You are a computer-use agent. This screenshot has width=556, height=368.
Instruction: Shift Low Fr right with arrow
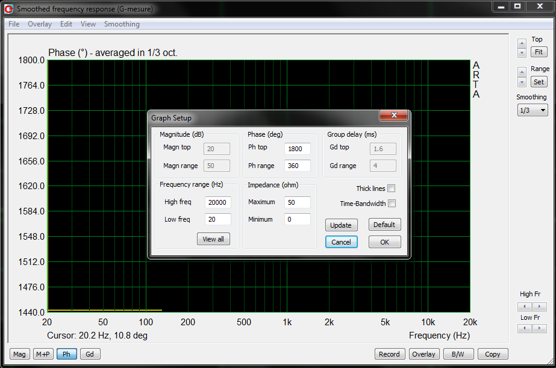click(x=539, y=328)
